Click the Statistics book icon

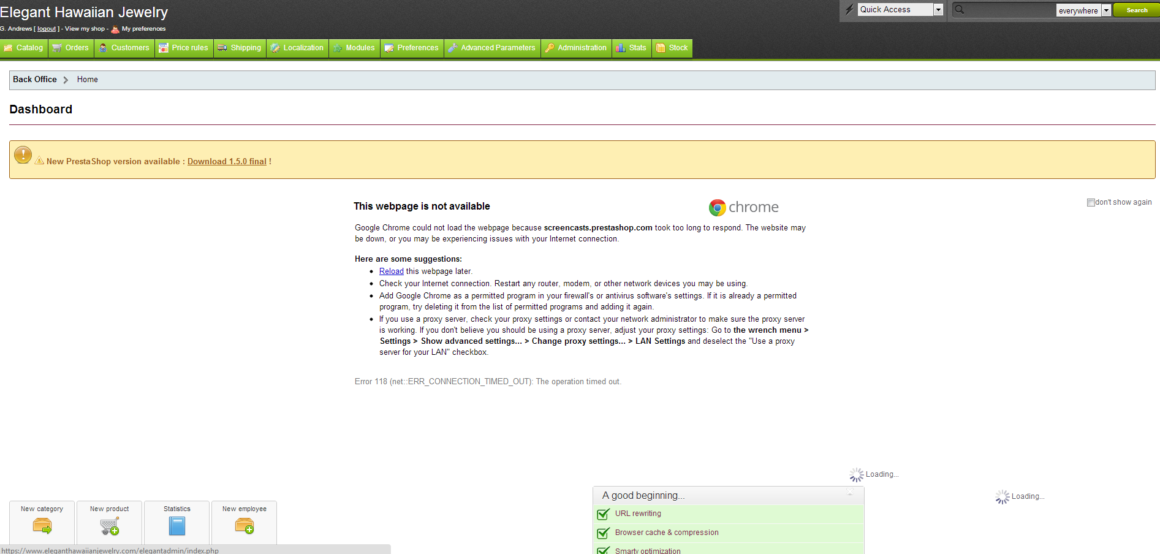[177, 526]
